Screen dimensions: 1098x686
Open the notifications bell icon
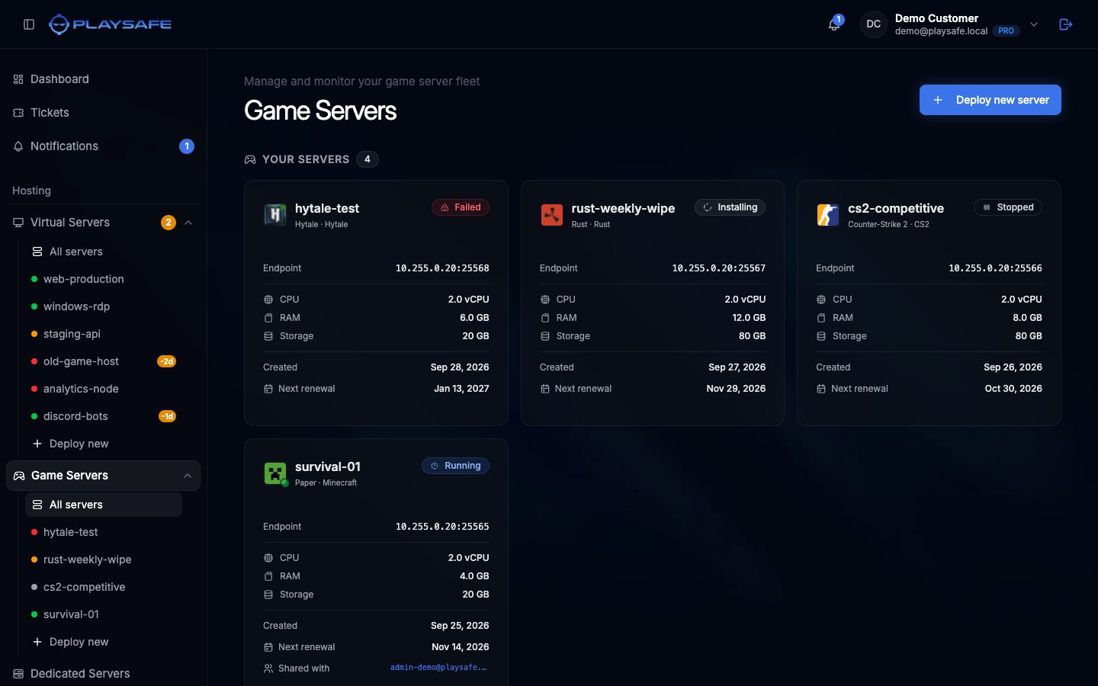pyautogui.click(x=834, y=24)
